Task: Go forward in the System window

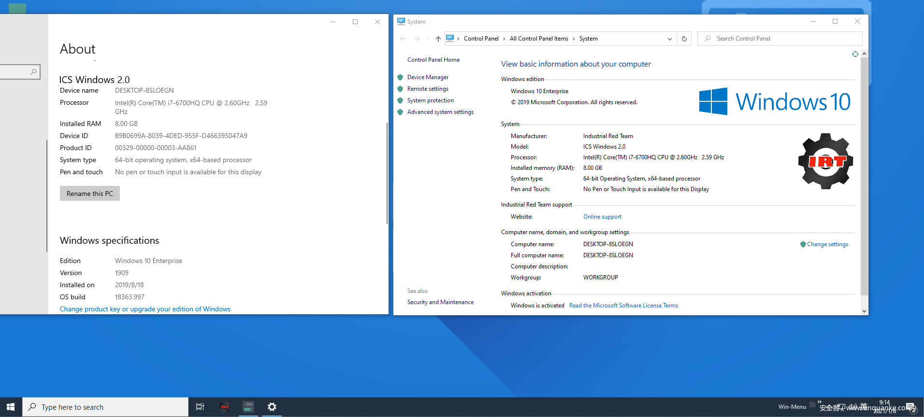Action: click(x=417, y=39)
